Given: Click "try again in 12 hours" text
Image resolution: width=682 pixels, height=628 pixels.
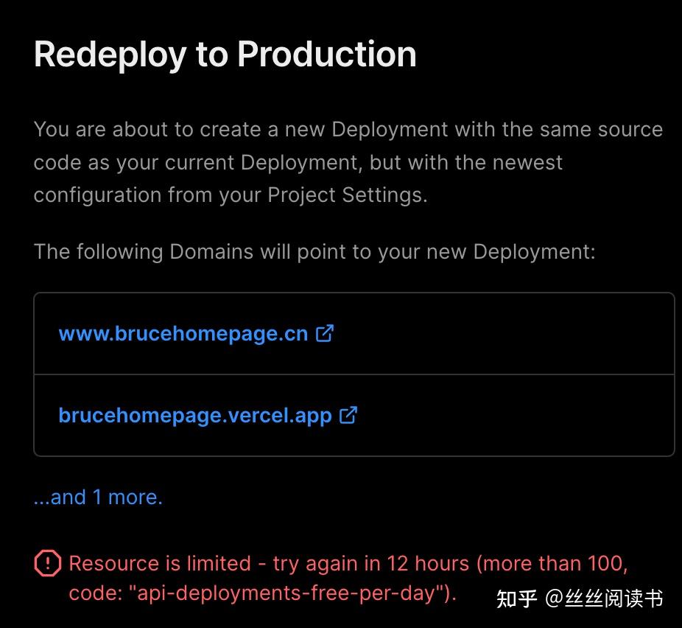Looking at the screenshot, I should pos(370,564).
